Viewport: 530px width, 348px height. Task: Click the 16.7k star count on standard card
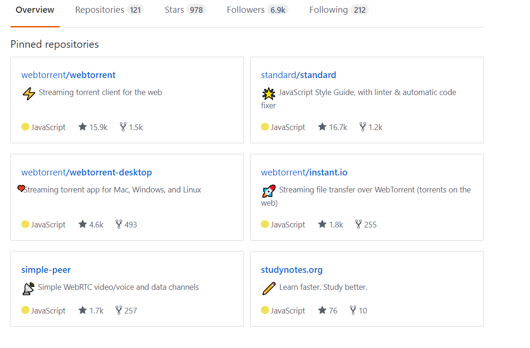338,127
